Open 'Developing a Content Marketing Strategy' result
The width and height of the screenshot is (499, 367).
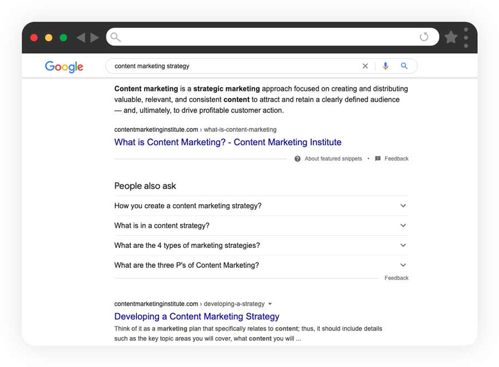[197, 316]
